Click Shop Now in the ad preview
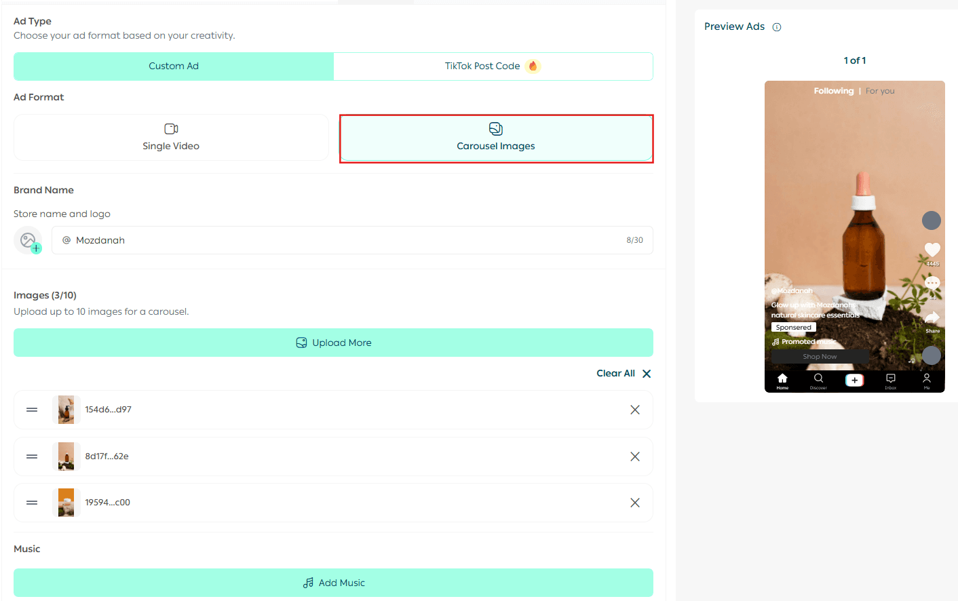The width and height of the screenshot is (958, 601). 820,357
